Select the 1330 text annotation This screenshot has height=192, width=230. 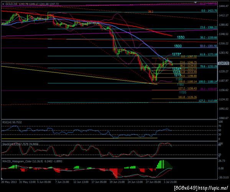click(181, 37)
